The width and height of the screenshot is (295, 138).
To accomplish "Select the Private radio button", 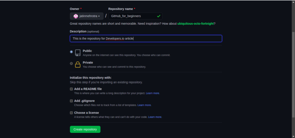I will tap(71, 63).
